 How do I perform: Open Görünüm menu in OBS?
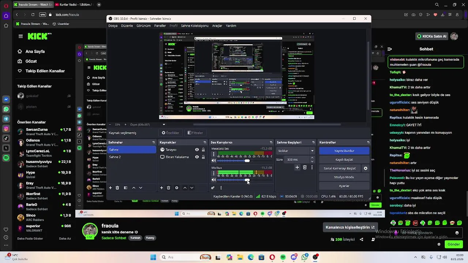143,26
